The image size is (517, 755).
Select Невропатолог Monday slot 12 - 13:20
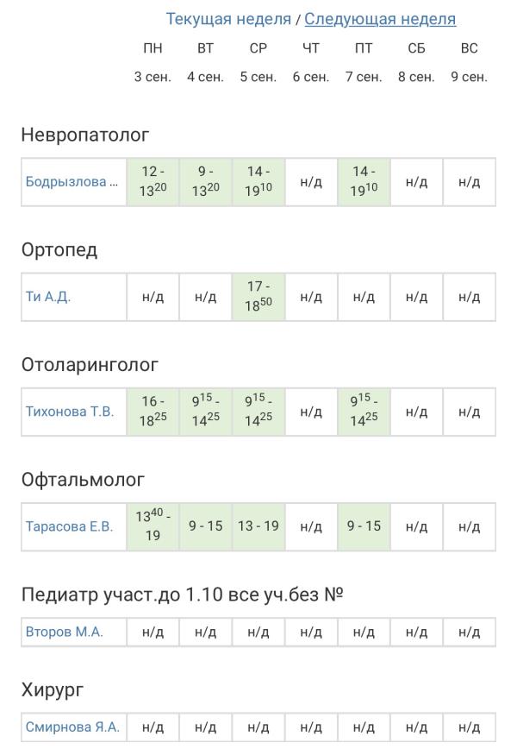point(153,182)
